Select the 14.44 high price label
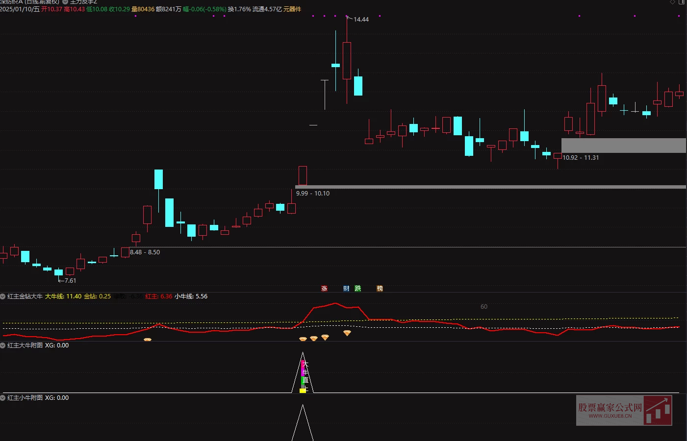Viewport: 687px width, 441px height. [361, 20]
